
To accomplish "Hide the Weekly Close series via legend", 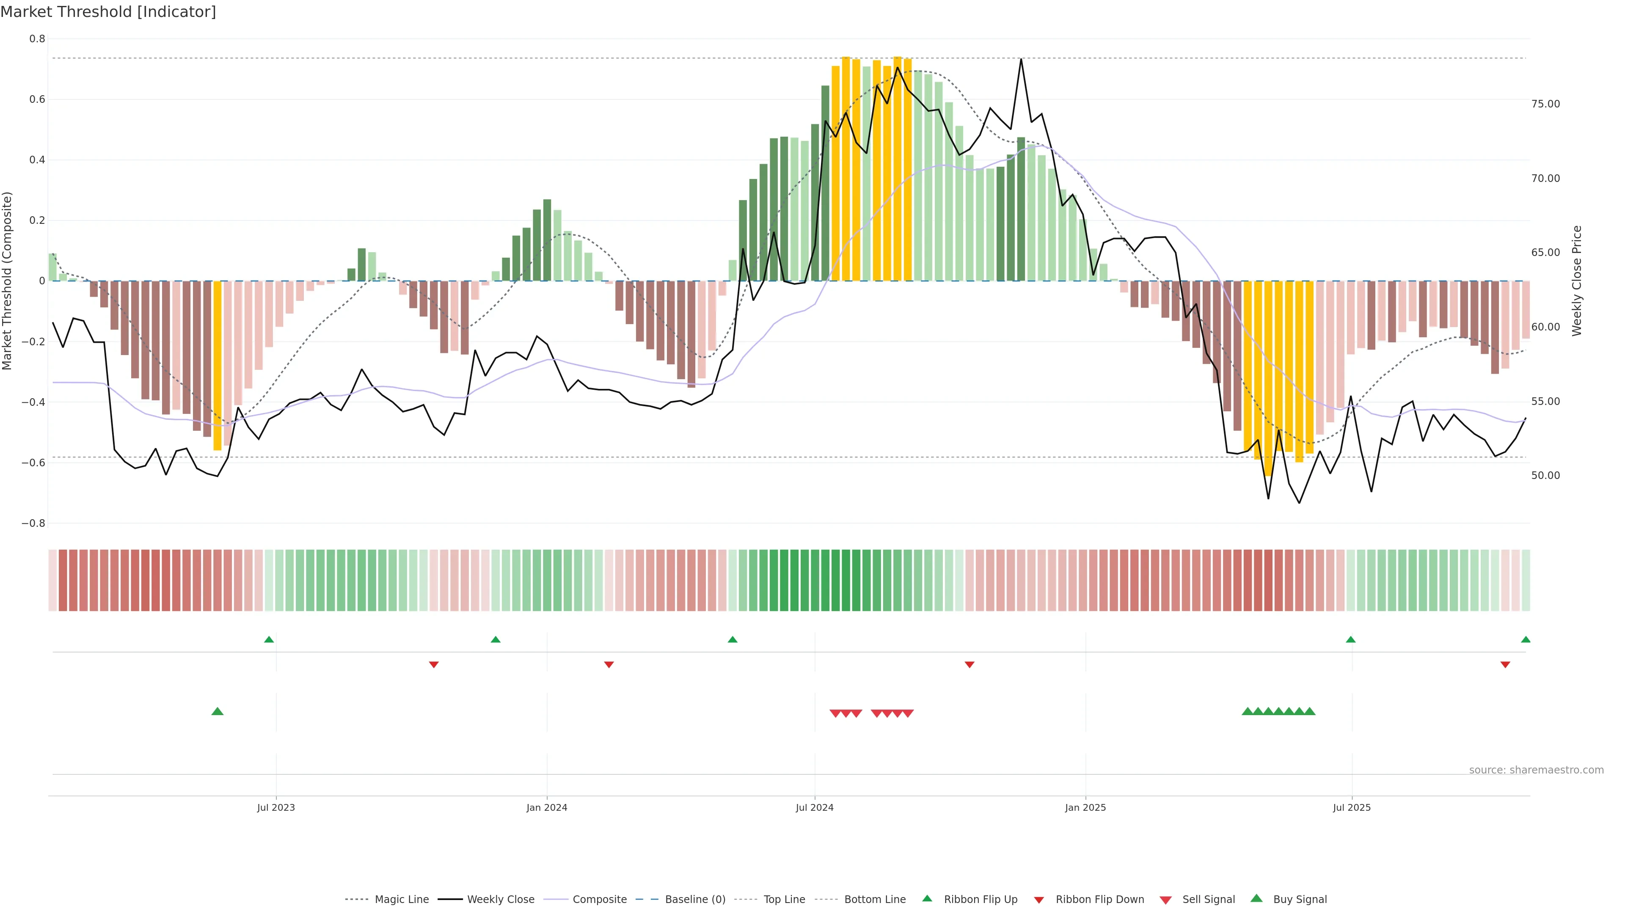I will [500, 900].
